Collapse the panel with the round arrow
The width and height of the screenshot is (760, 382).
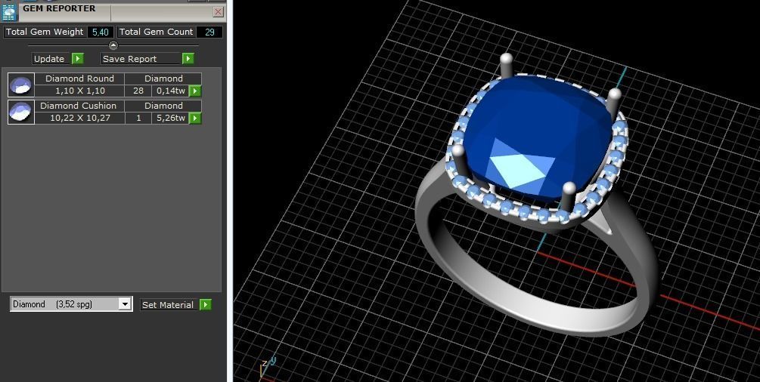tap(113, 45)
